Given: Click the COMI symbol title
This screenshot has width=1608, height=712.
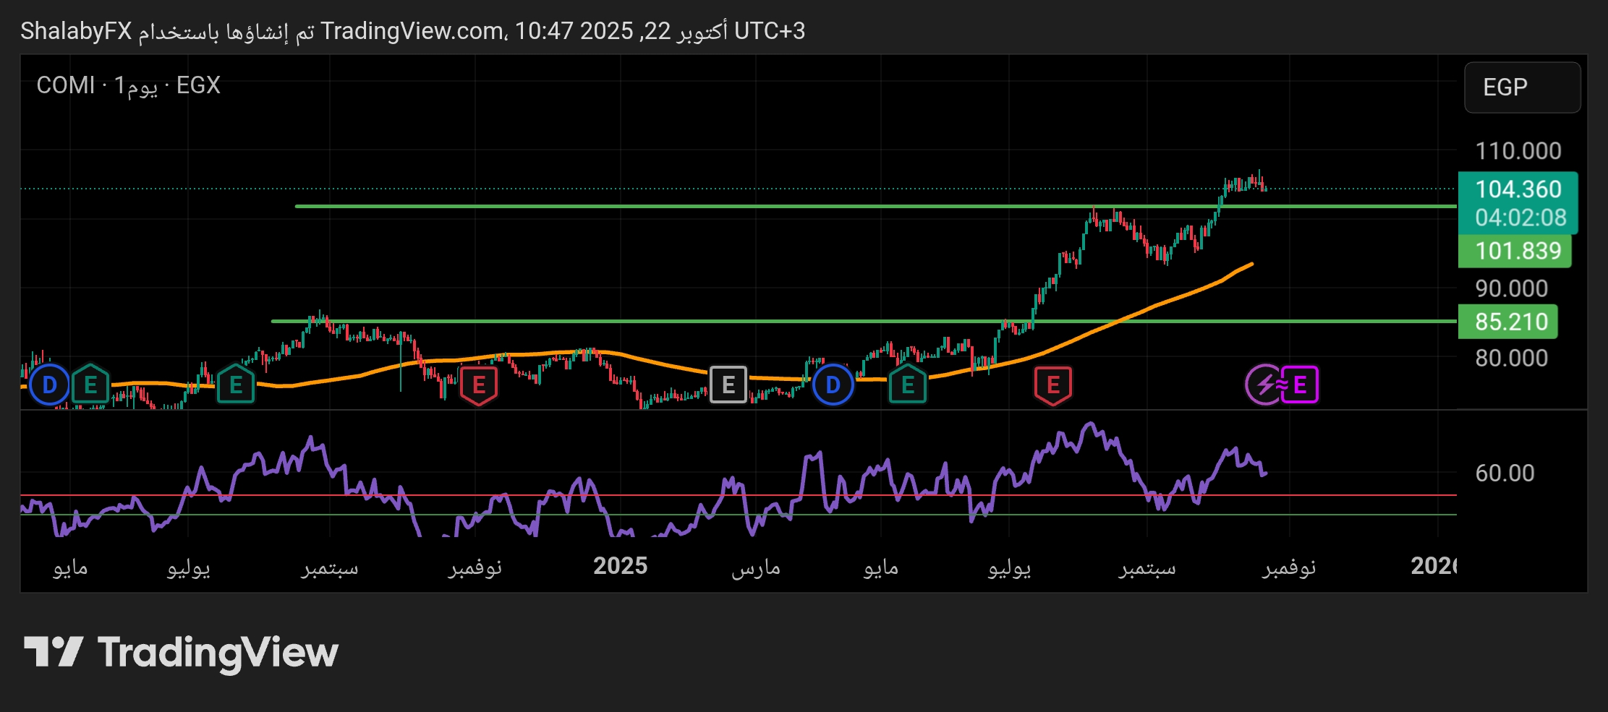Looking at the screenshot, I should tap(66, 85).
